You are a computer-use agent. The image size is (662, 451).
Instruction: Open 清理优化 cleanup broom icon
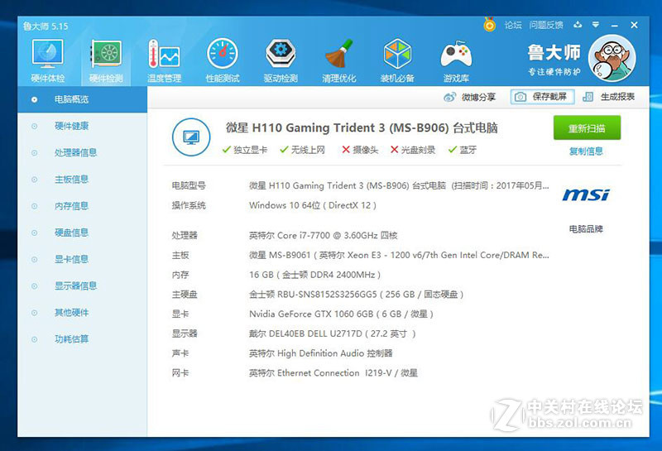pyautogui.click(x=339, y=60)
